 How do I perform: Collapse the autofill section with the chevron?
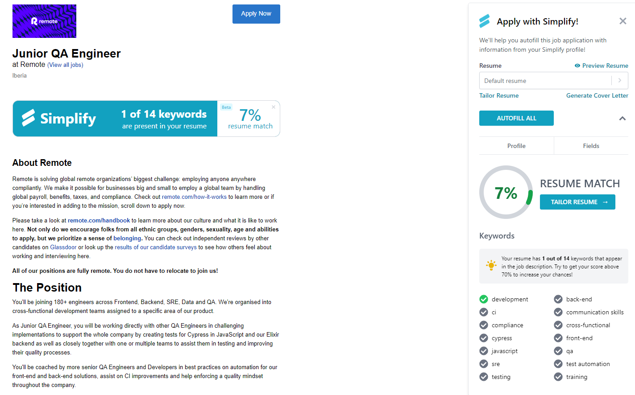pyautogui.click(x=623, y=118)
